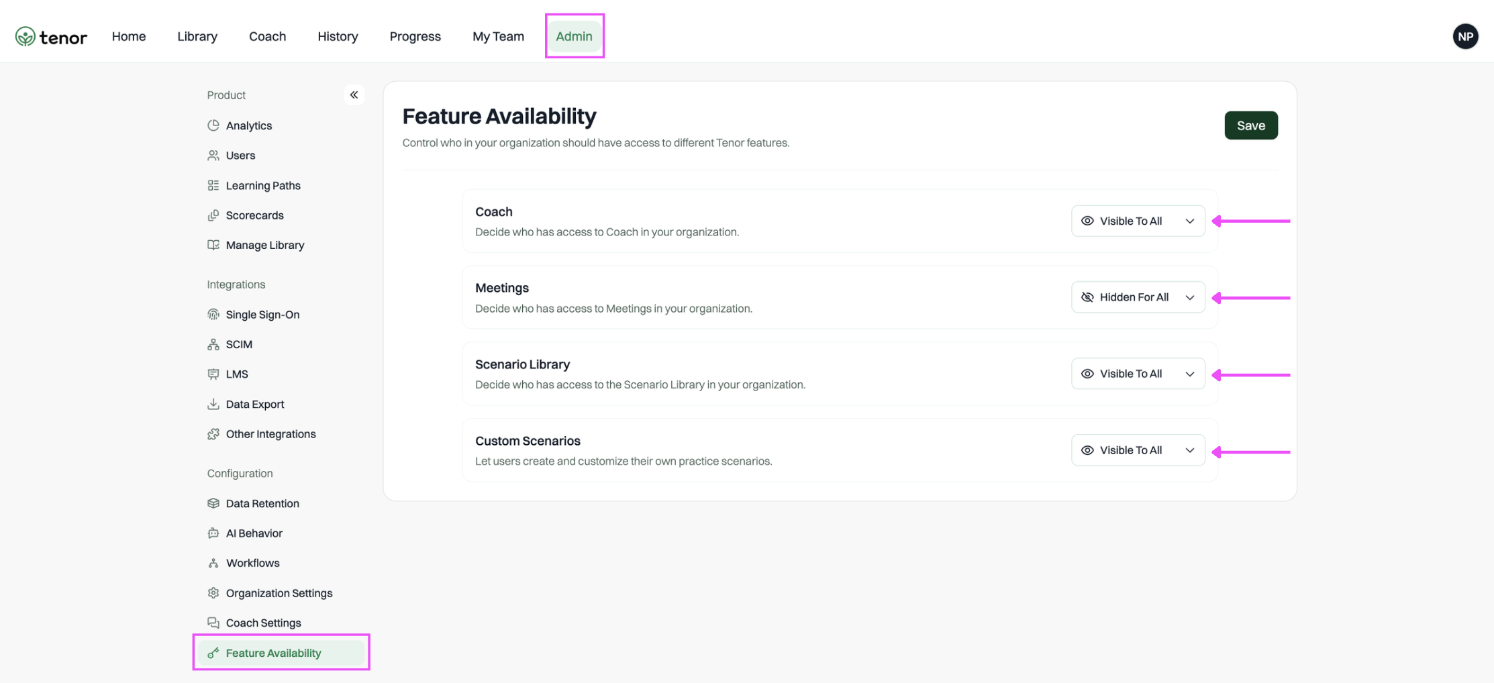Click the Data Retention stack icon
Image resolution: width=1494 pixels, height=683 pixels.
213,503
